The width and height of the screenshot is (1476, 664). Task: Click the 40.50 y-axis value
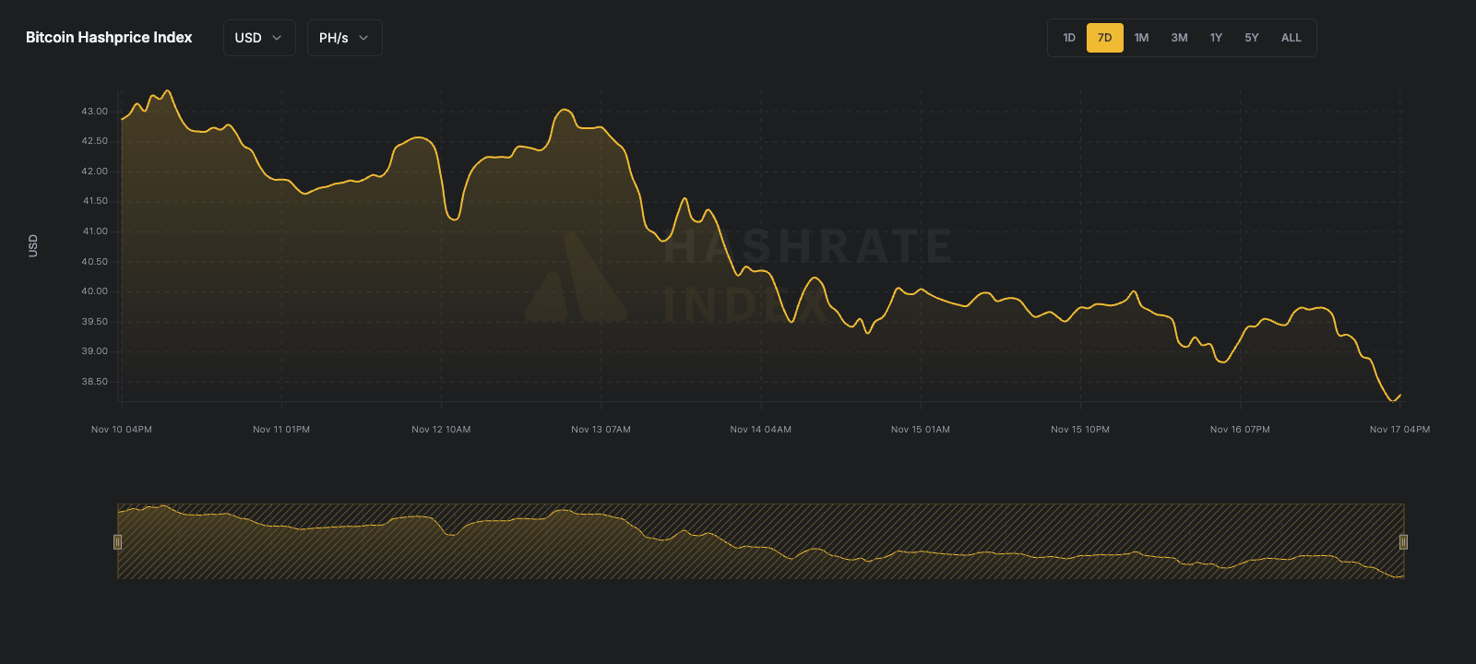pyautogui.click(x=94, y=262)
